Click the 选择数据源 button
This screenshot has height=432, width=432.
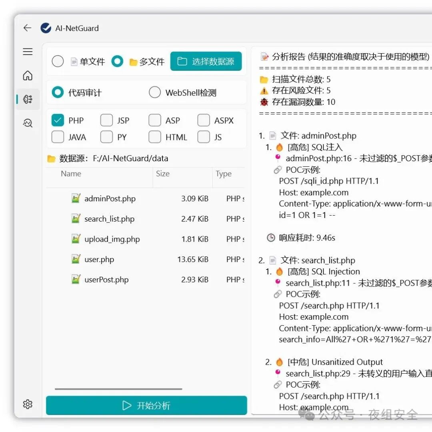pyautogui.click(x=206, y=61)
